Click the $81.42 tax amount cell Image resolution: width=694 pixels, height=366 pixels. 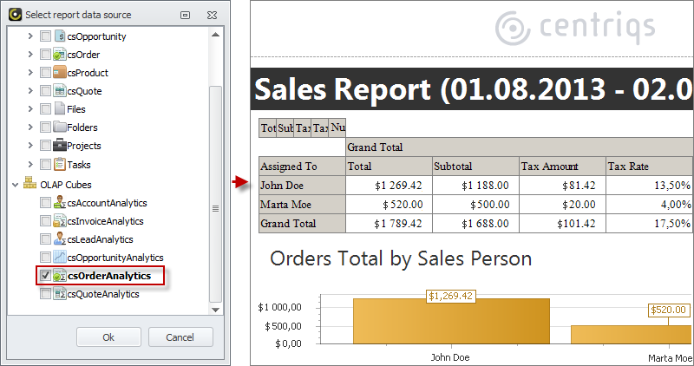tap(562, 185)
